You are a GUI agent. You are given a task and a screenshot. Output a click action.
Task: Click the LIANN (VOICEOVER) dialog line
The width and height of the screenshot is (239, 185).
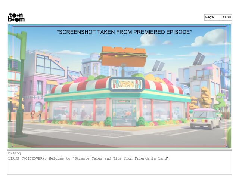[x=90, y=158]
